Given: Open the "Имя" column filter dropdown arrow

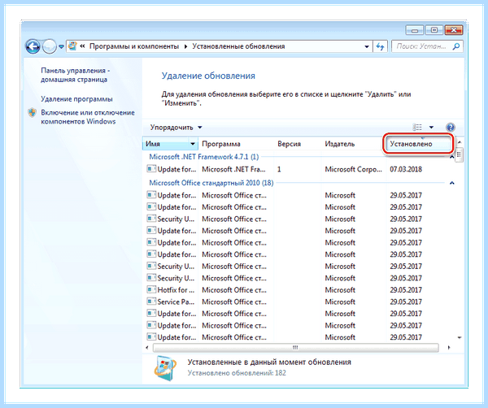Looking at the screenshot, I should (193, 144).
